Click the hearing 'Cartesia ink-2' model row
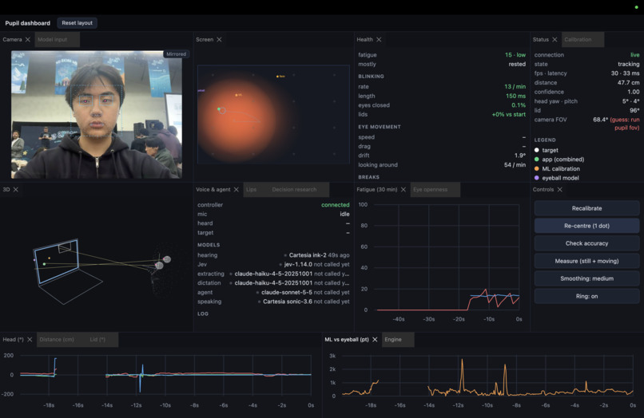 tap(273, 255)
